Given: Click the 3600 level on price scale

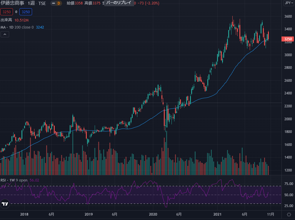Looking at the screenshot, I should (288, 16).
